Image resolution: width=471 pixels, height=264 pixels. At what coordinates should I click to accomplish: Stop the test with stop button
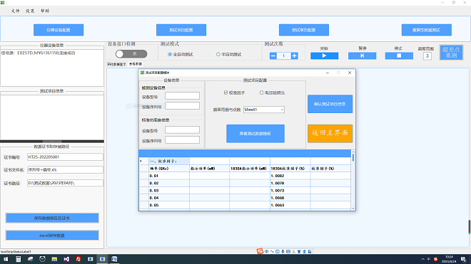pos(399,56)
